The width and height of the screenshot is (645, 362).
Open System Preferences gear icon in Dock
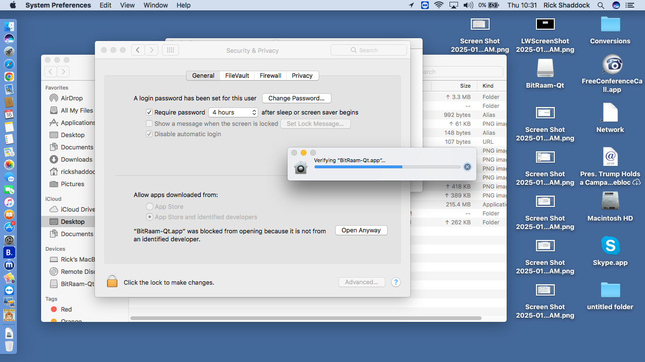pos(9,240)
